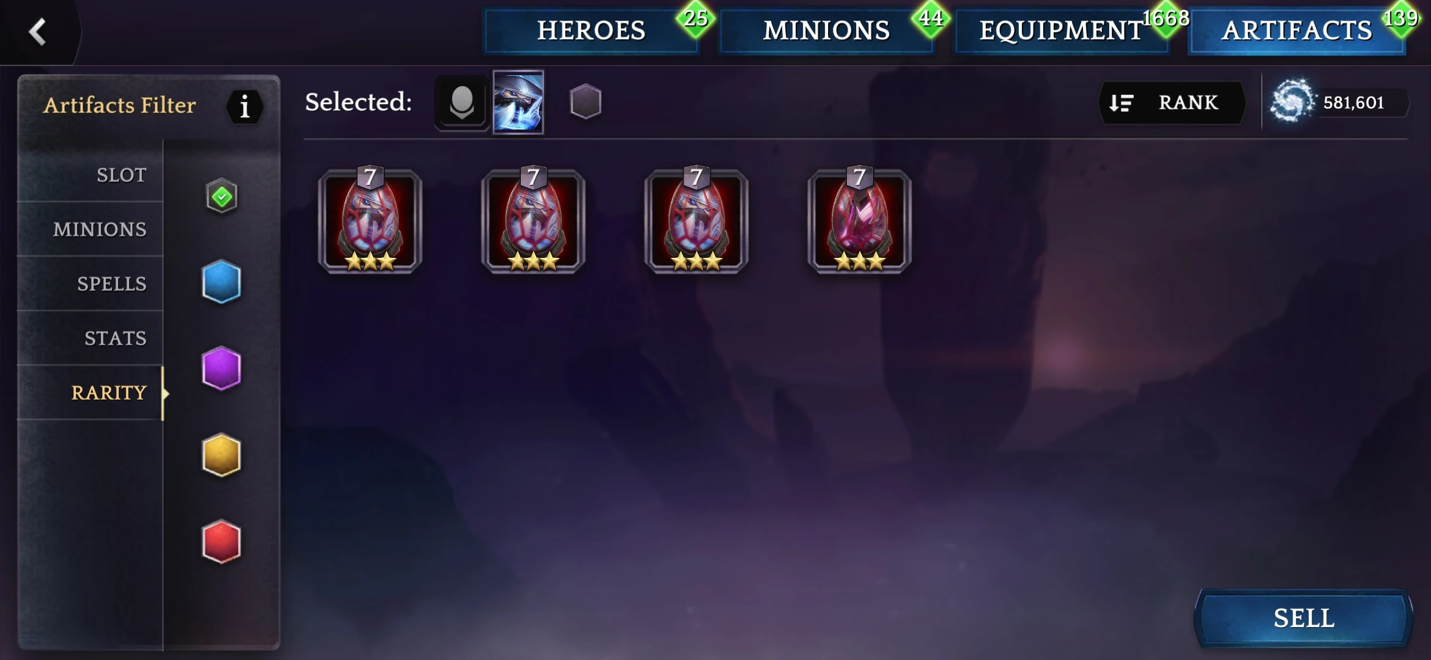This screenshot has width=1431, height=660.
Task: Switch to the EQUIPMENT tab
Action: pos(1061,31)
